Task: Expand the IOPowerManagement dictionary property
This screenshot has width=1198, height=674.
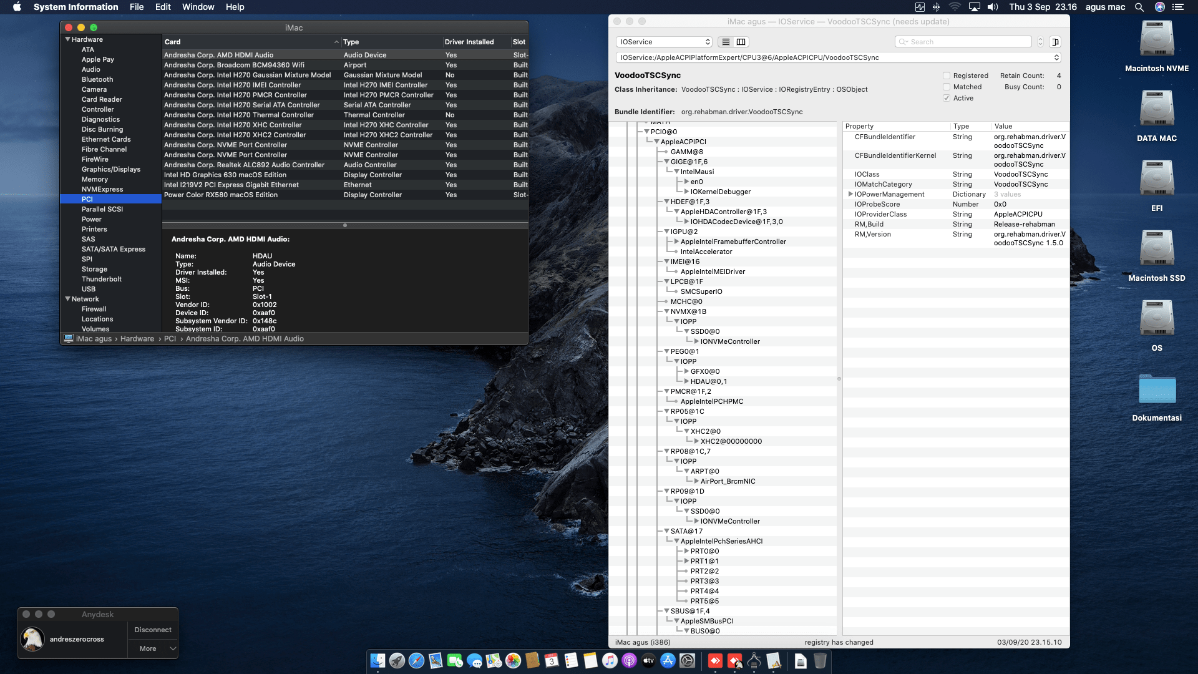Action: click(x=850, y=194)
